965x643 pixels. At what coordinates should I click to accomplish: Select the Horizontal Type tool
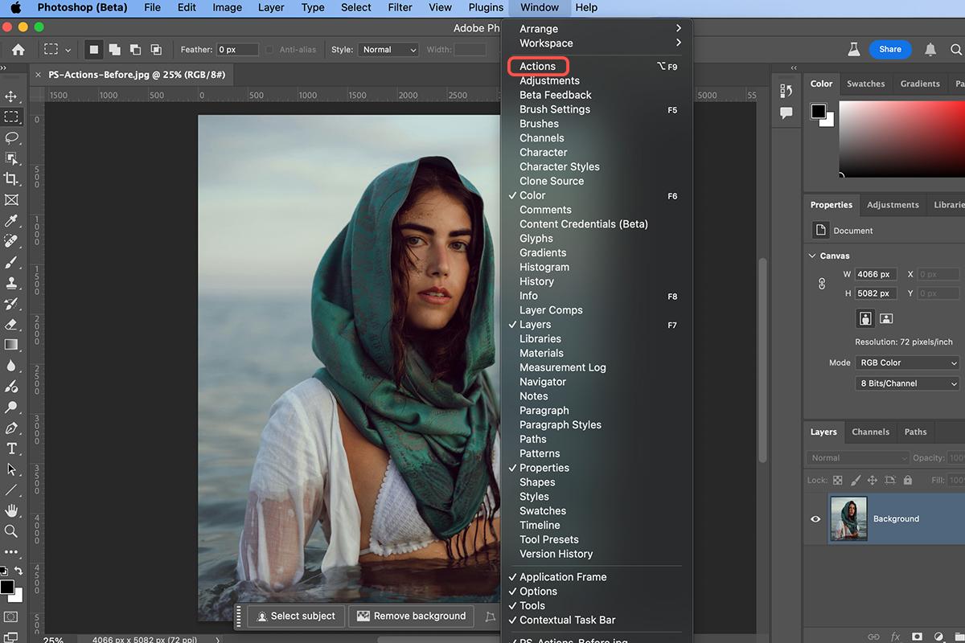click(11, 448)
